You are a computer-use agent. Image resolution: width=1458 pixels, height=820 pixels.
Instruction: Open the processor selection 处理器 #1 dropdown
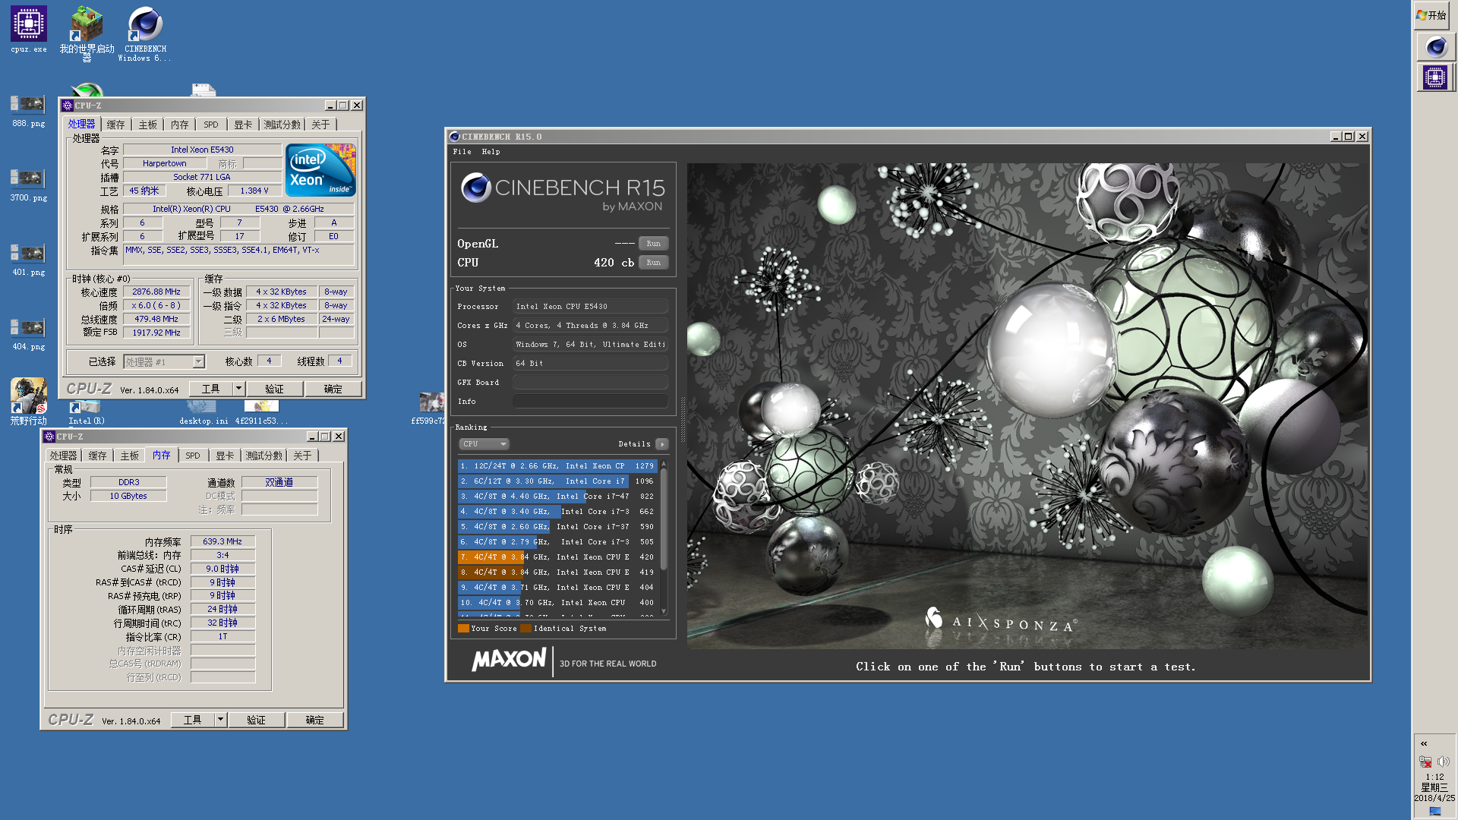(164, 361)
